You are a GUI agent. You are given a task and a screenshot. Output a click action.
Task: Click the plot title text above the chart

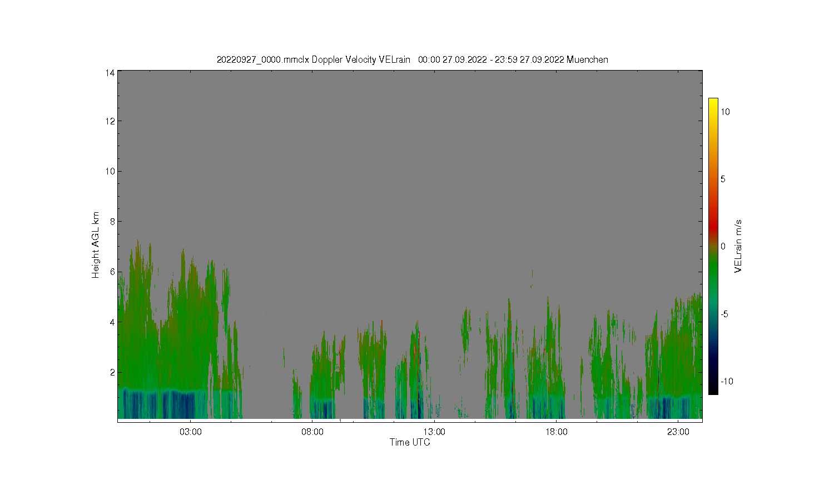[x=412, y=59]
